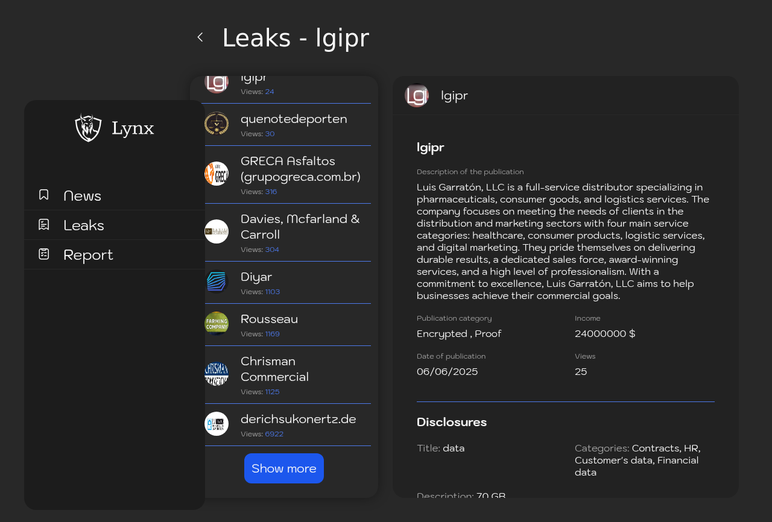
Task: Select the GRECA Asfaltos (grupogreca.com.br) entry
Action: pyautogui.click(x=288, y=175)
